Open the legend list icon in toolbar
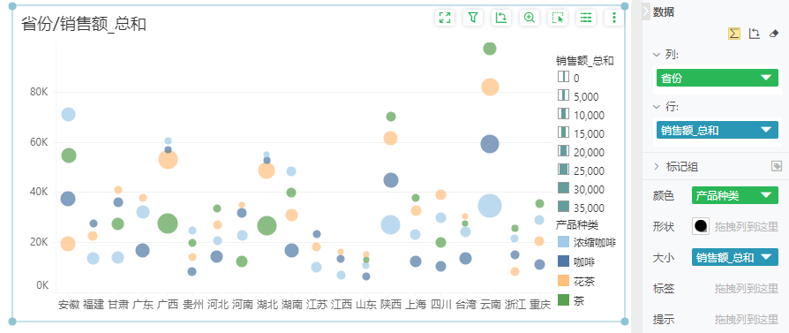Viewport: 789px width, 333px height. coord(586,18)
